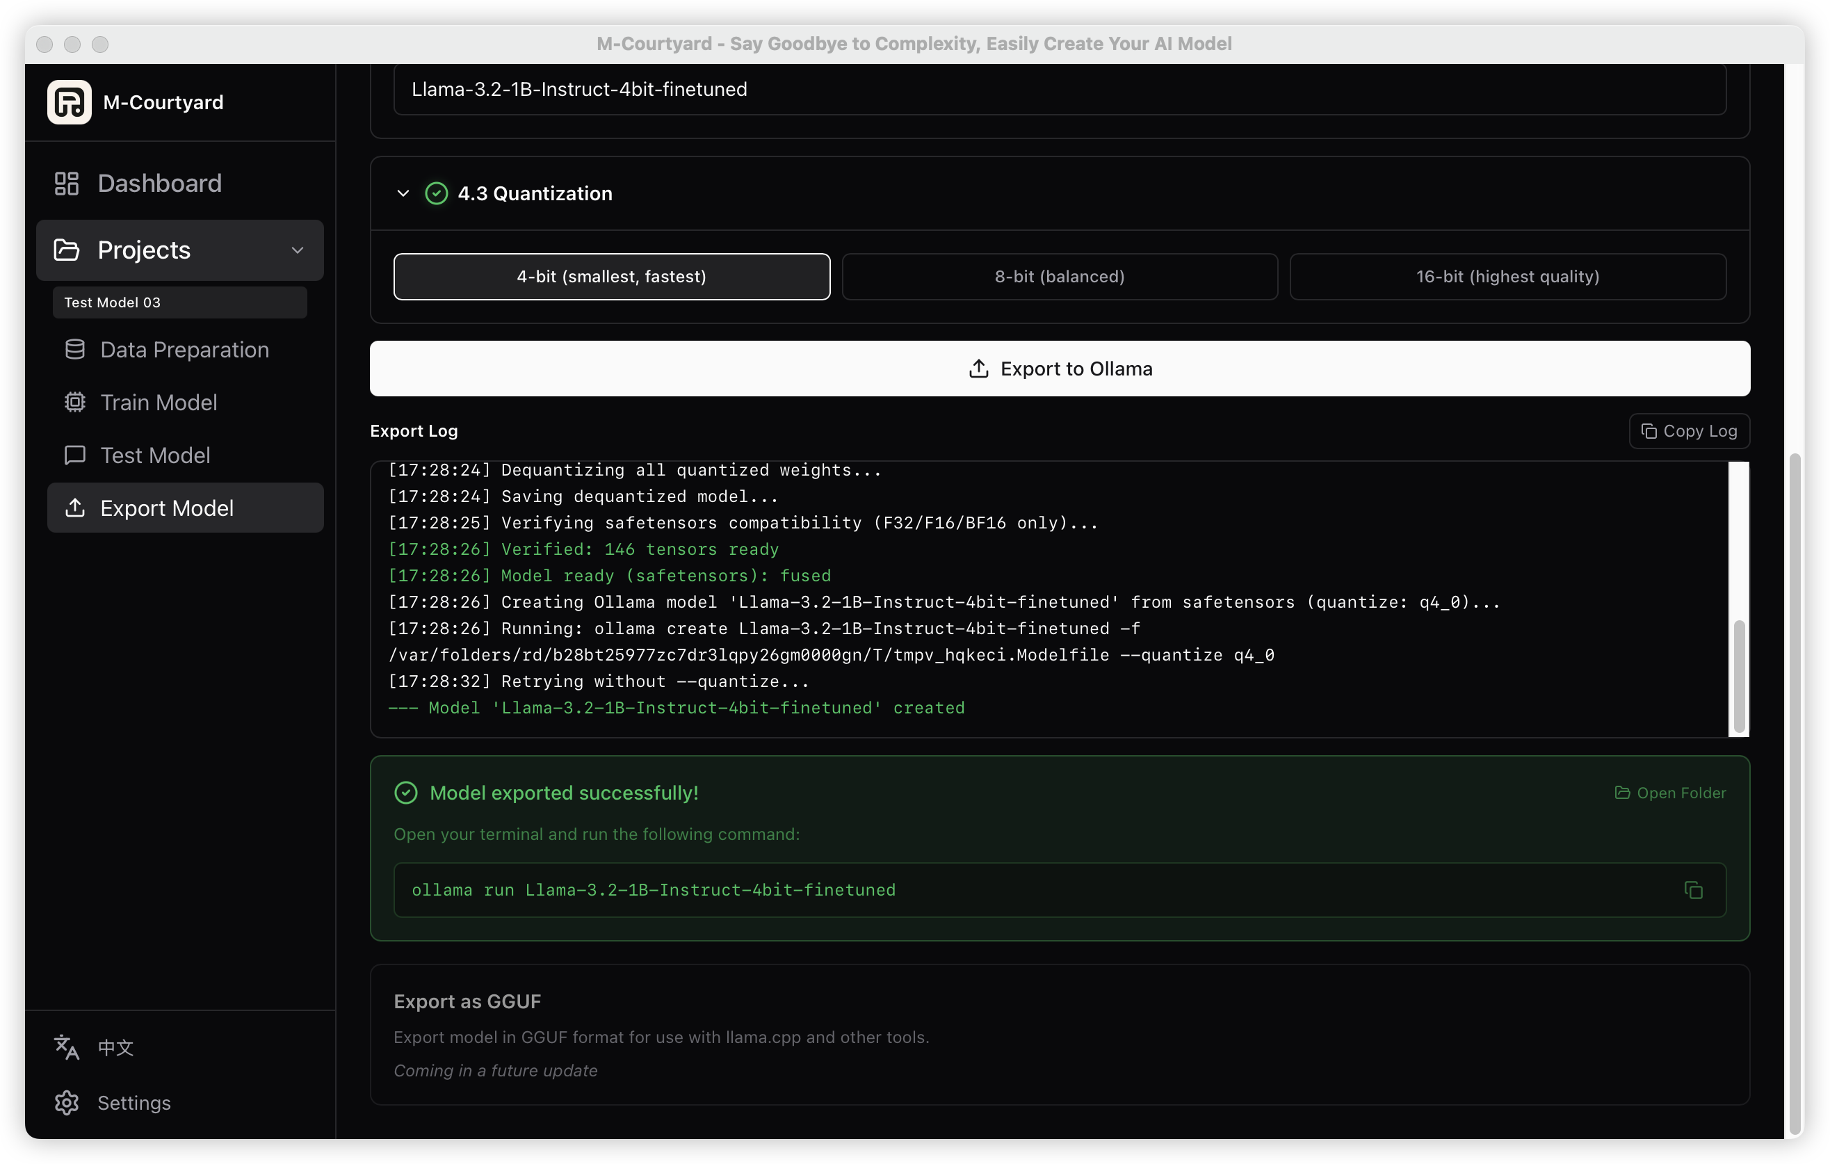Open the Dashboard page
The width and height of the screenshot is (1830, 1164).
pos(180,183)
